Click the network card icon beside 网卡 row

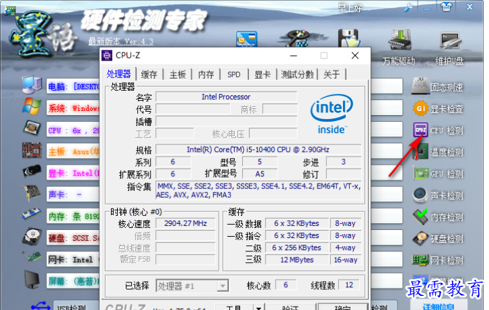tap(32, 258)
